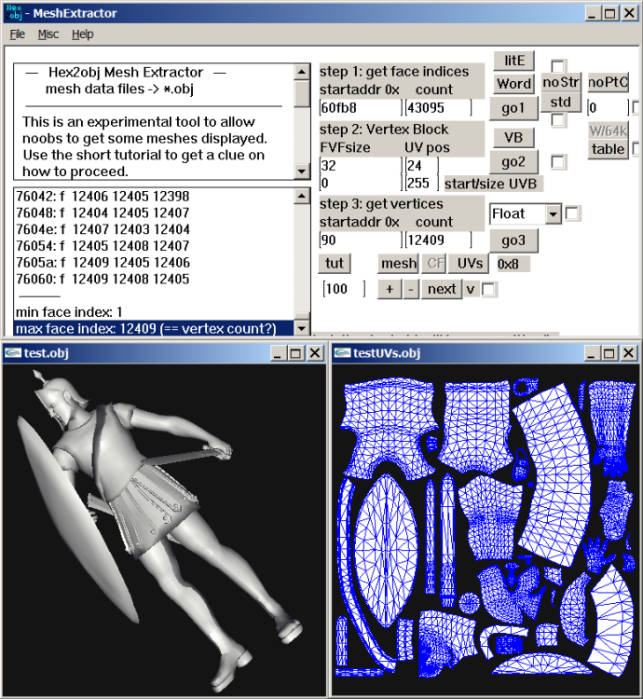The width and height of the screenshot is (643, 699).
Task: Select face row 76042: f 12406 12405 12398
Action: [x=154, y=197]
